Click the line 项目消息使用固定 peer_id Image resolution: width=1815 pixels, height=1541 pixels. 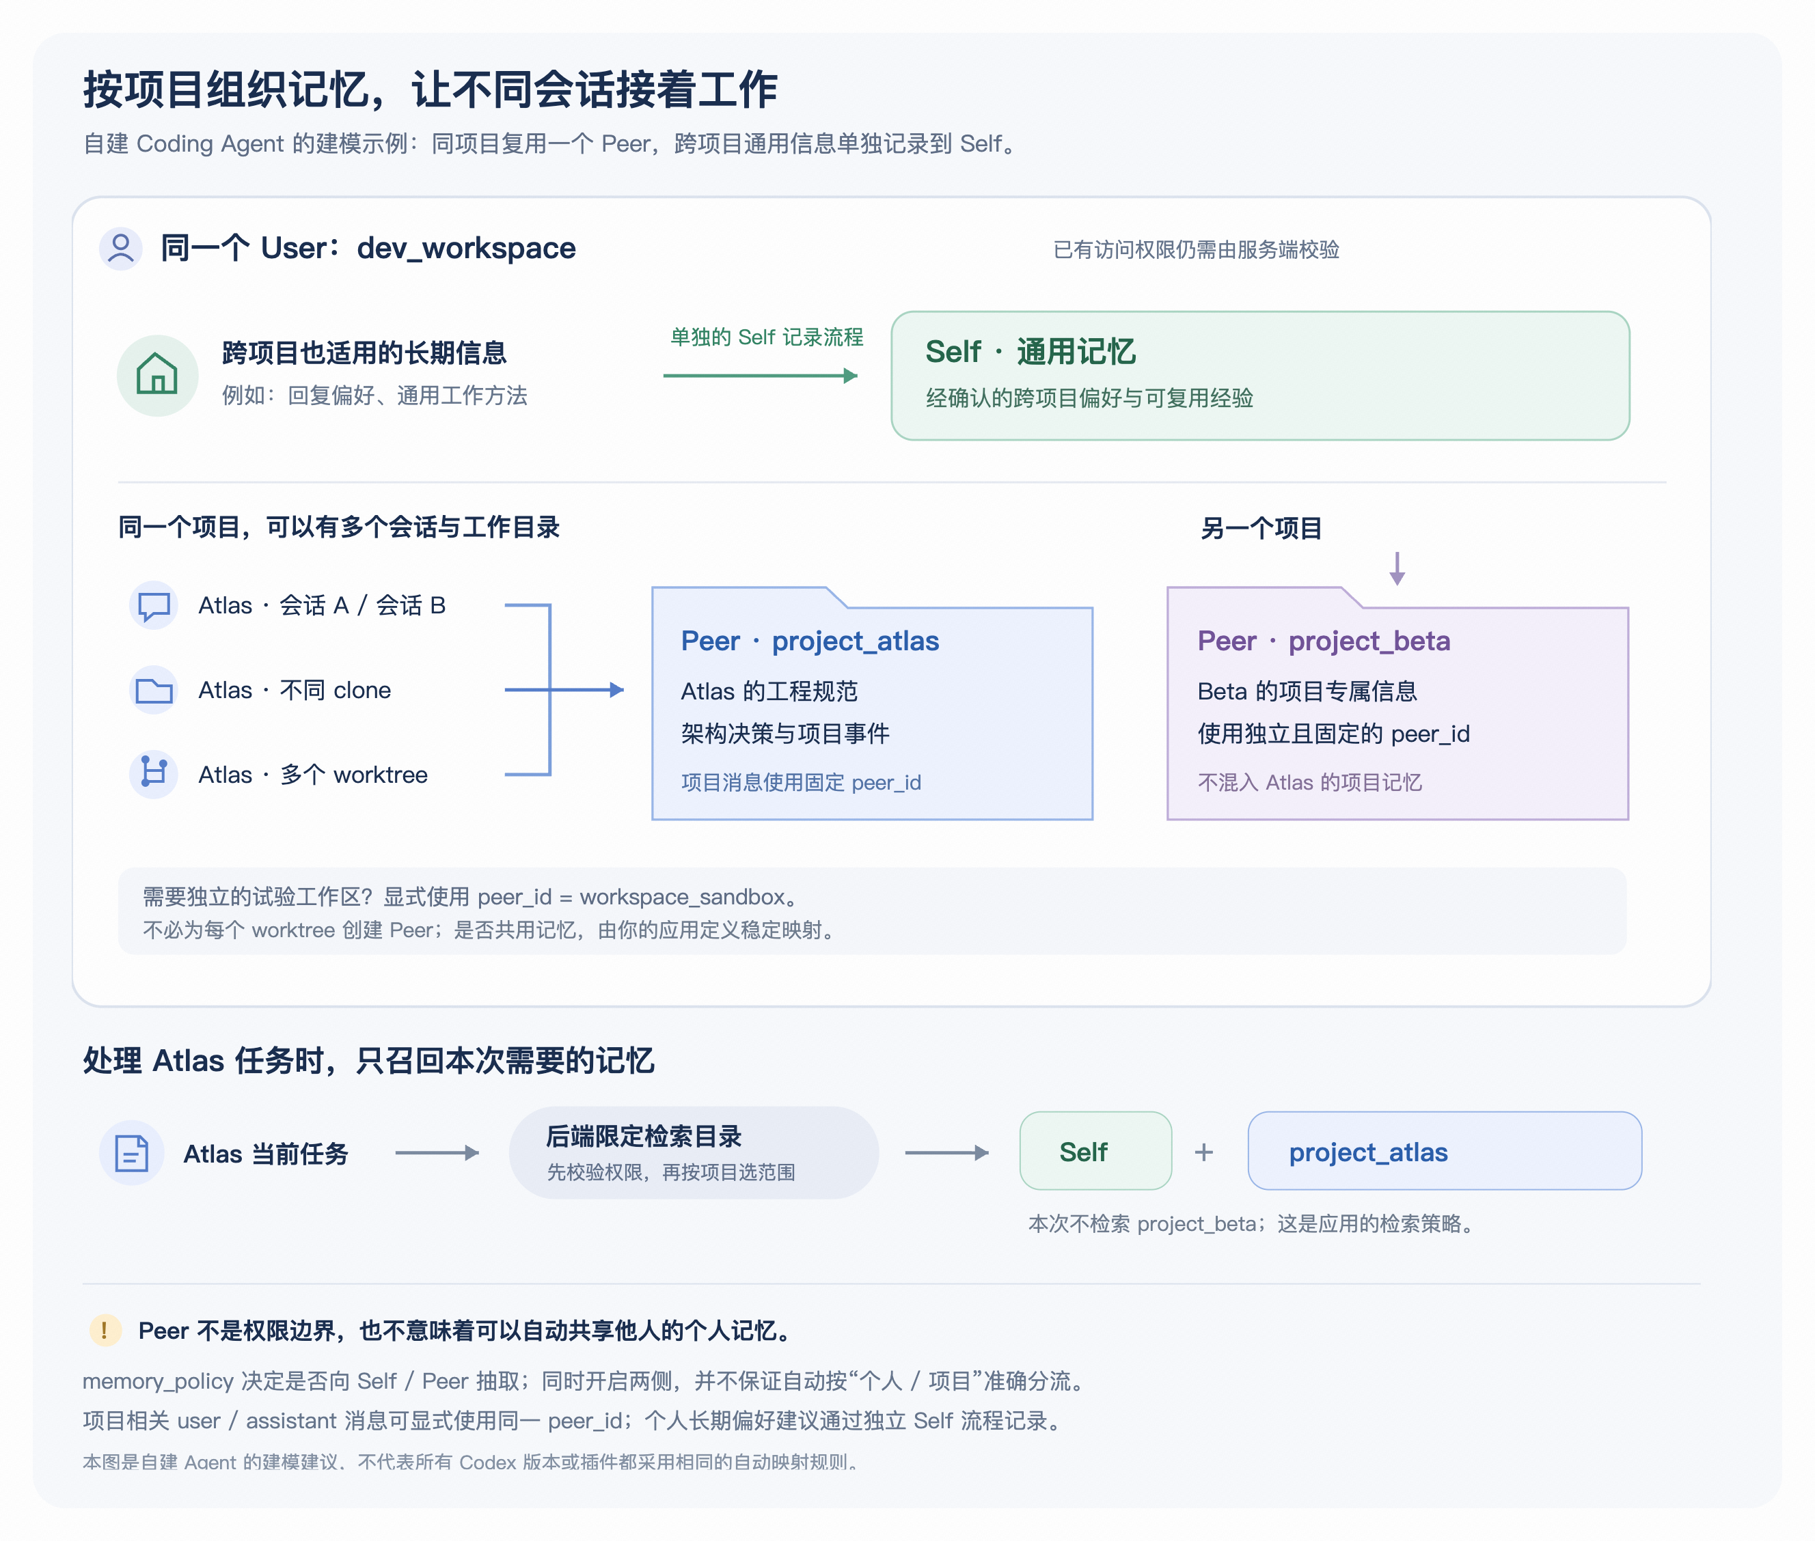pos(802,783)
